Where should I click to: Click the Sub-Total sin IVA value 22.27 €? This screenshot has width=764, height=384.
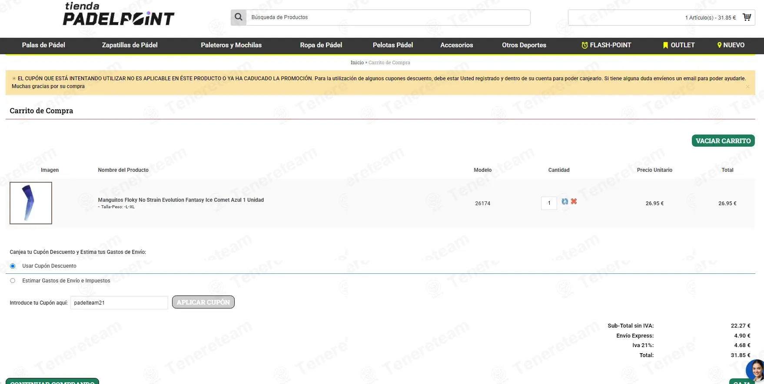click(x=741, y=326)
